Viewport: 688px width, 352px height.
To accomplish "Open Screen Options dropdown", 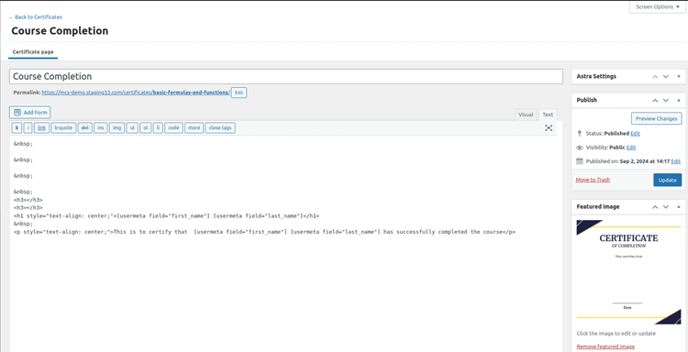I will pyautogui.click(x=658, y=7).
